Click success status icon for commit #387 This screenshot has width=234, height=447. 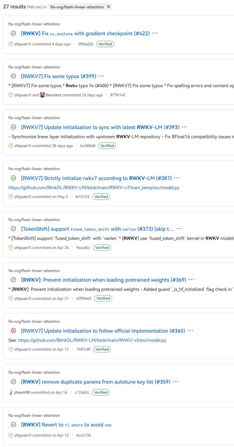pyautogui.click(x=13, y=178)
